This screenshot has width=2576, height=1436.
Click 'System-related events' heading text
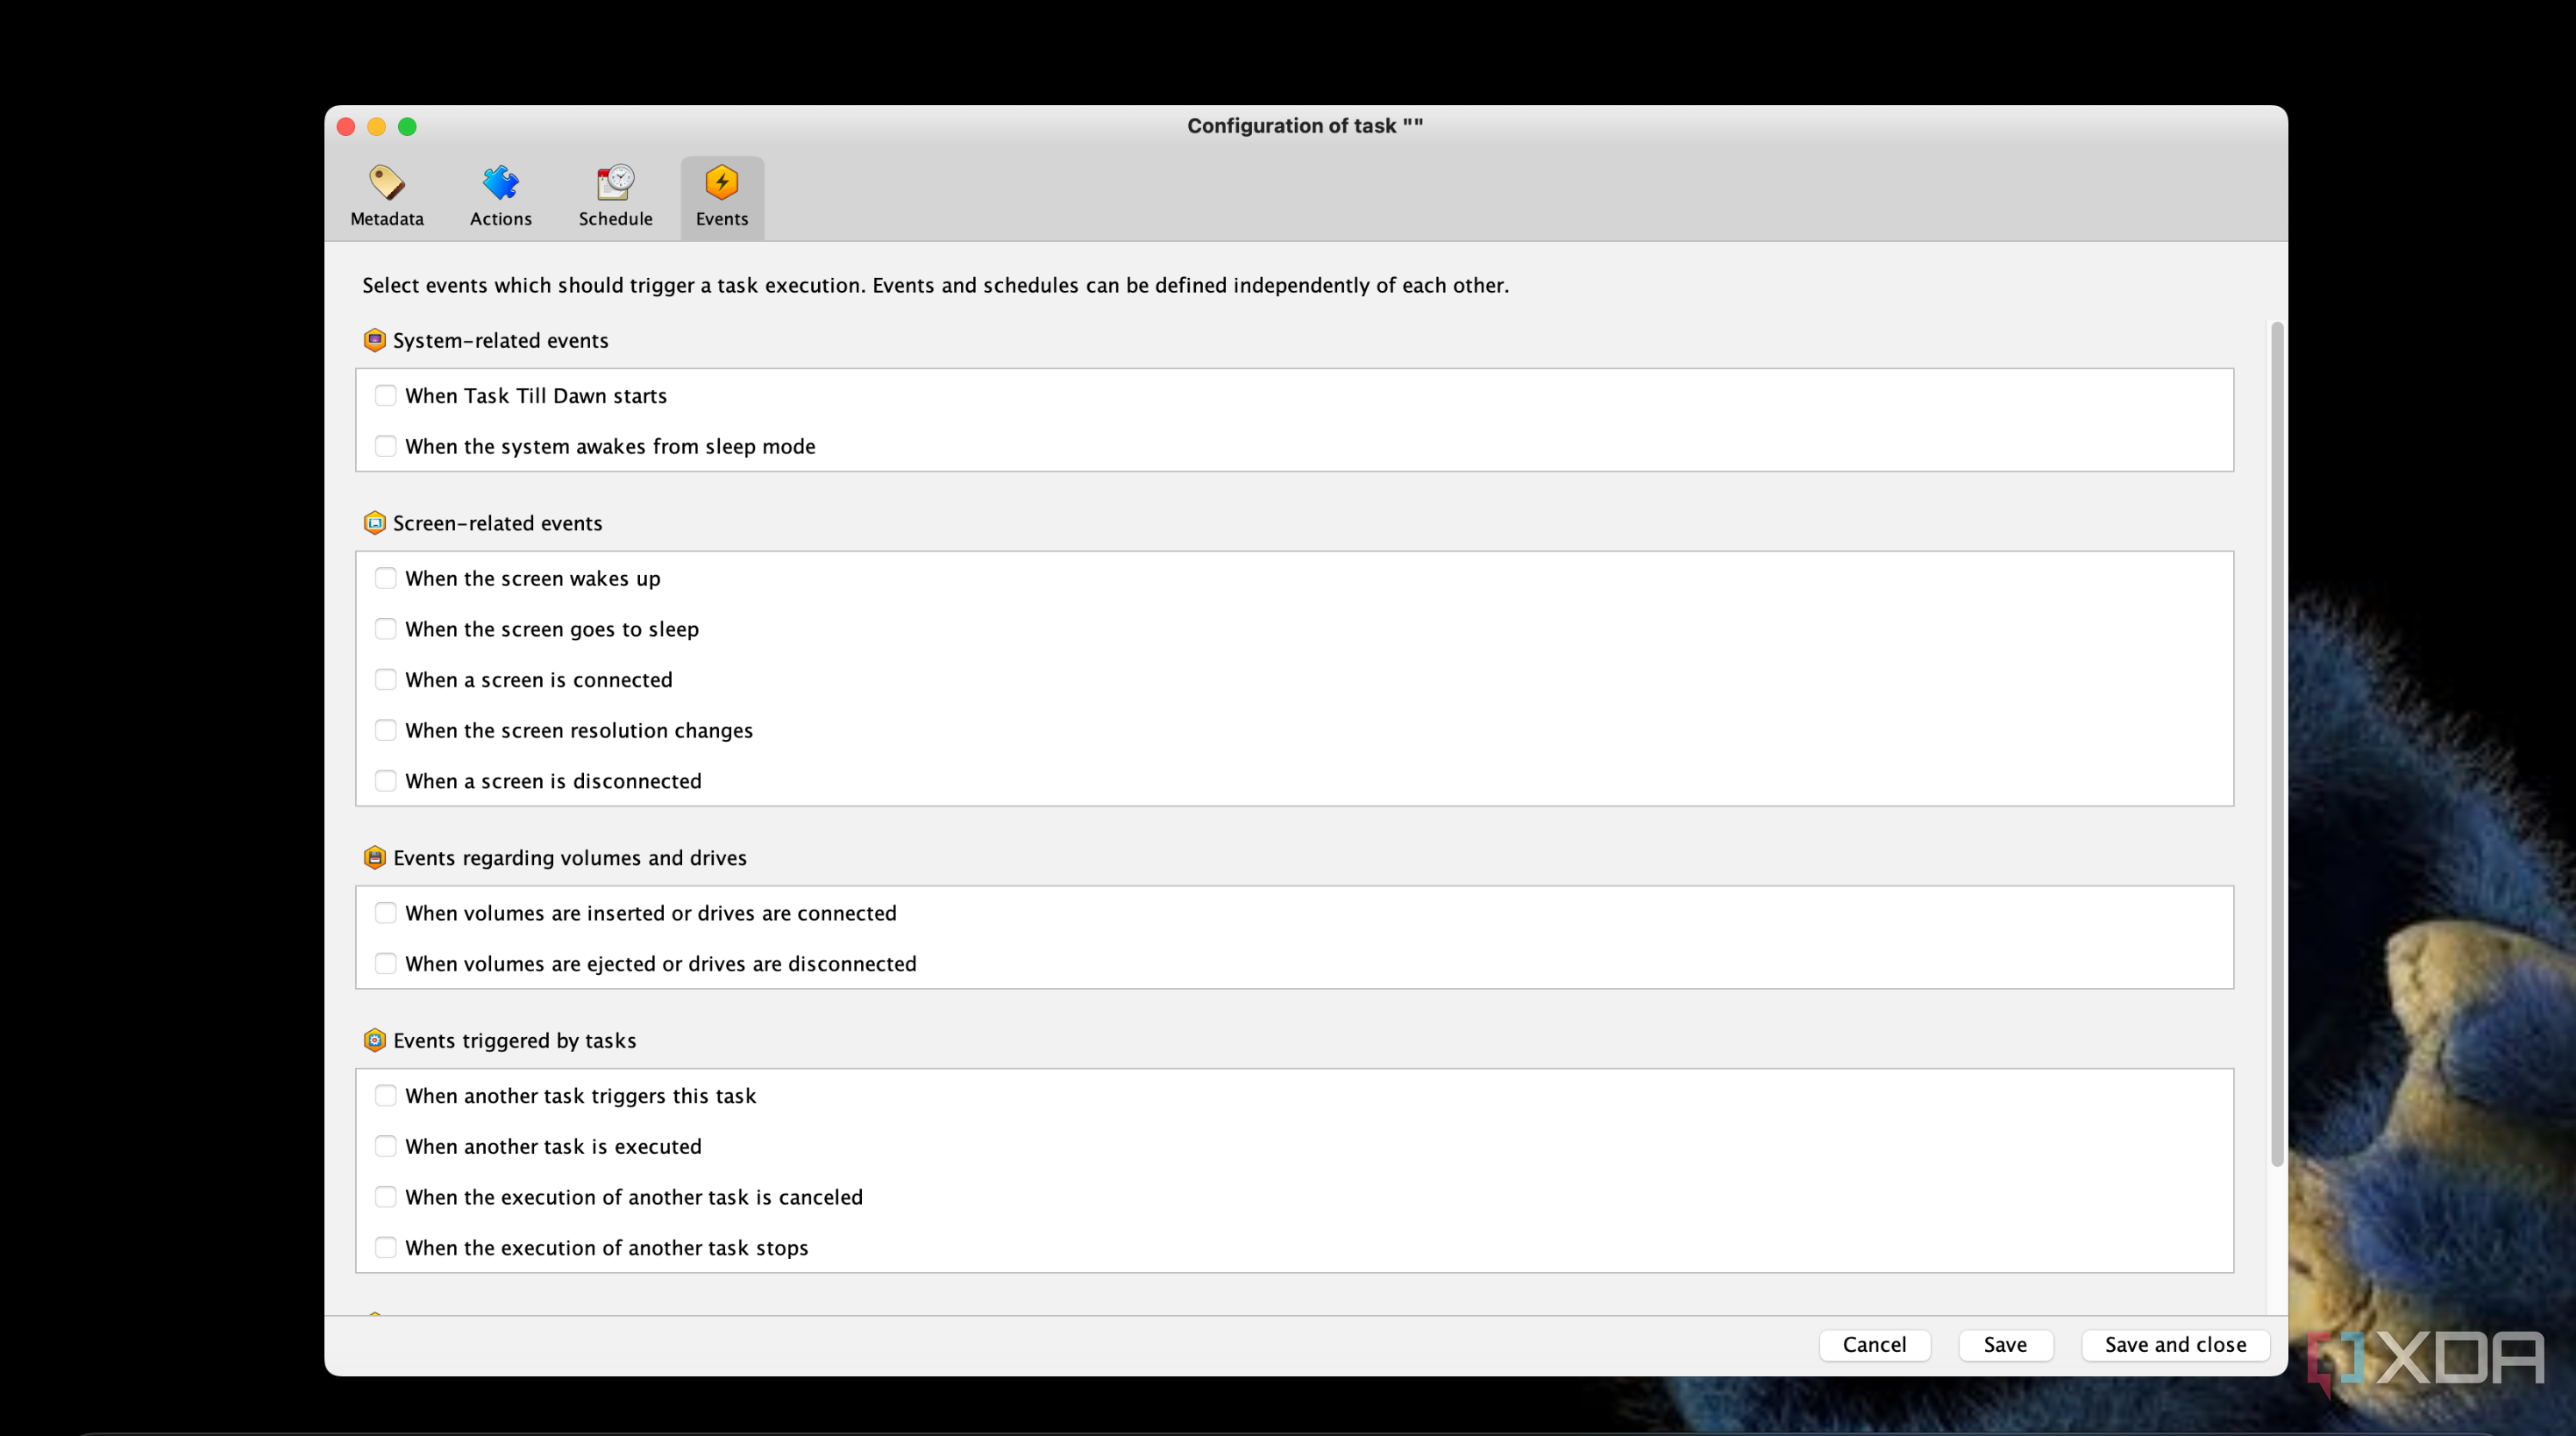coord(500,341)
